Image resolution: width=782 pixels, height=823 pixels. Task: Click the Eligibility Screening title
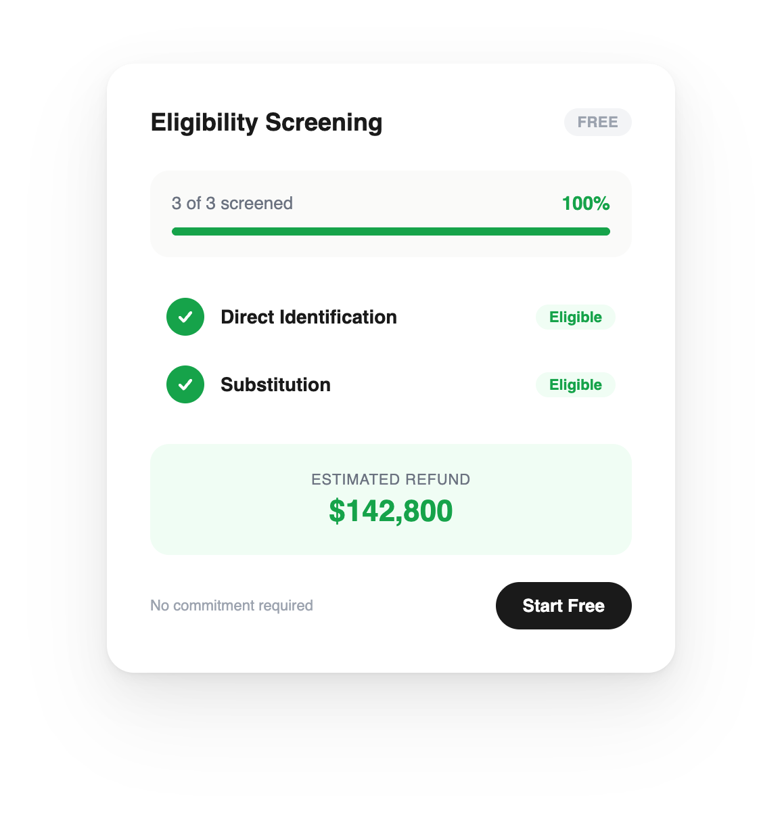point(267,123)
